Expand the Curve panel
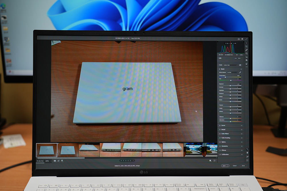Image resolution: width=287 pixels, height=191 pixels. pyautogui.click(x=220, y=125)
